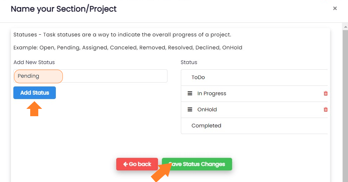
Task: Click the Add New Status label
Action: (x=34, y=62)
